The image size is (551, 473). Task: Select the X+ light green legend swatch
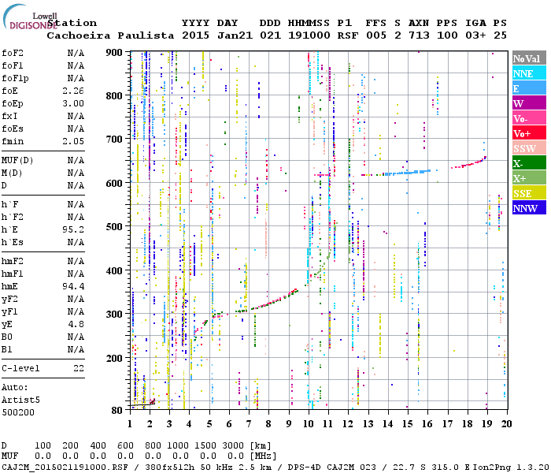point(529,178)
